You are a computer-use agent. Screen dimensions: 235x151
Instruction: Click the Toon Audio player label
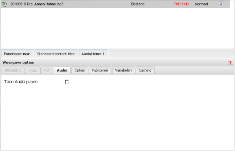(x=21, y=82)
